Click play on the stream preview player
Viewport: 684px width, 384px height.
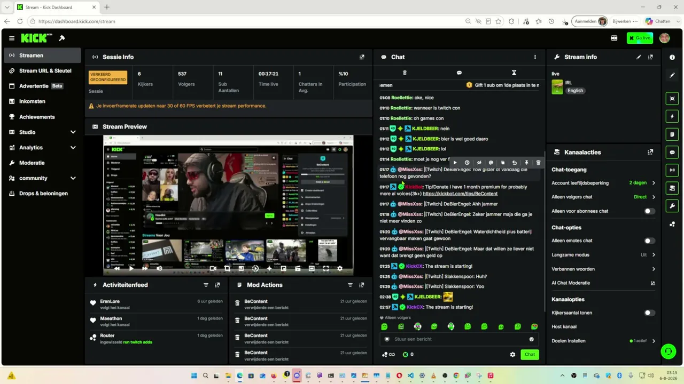pos(131,269)
